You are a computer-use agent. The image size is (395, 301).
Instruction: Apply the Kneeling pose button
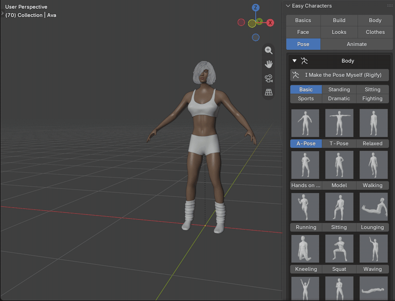(x=306, y=269)
